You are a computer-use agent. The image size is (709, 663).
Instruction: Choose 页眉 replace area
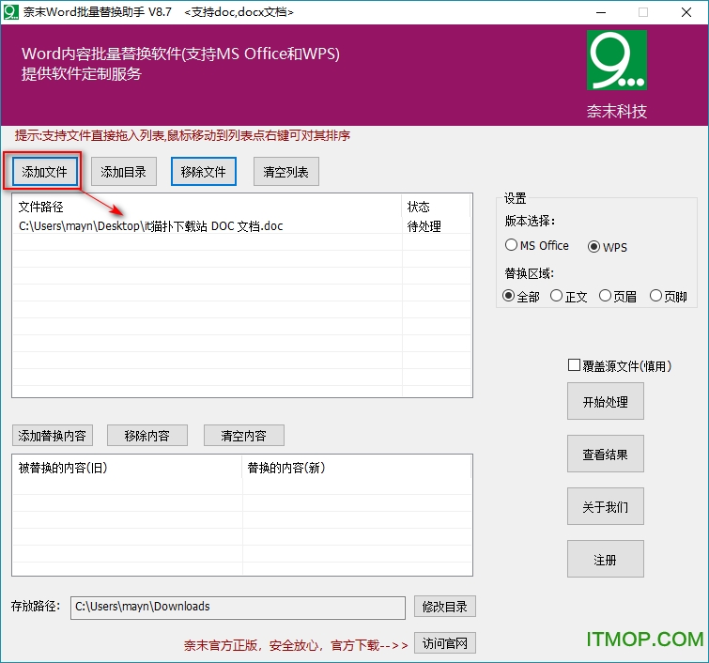click(x=618, y=297)
